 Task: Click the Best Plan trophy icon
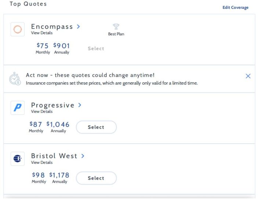[116, 26]
